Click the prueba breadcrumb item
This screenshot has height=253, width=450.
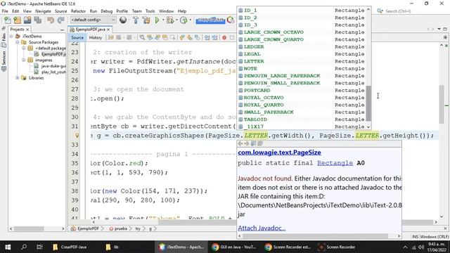click(118, 228)
